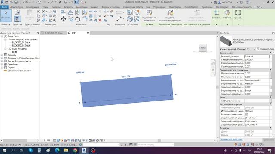Switch to the Управление ribbon tab
The height and width of the screenshot is (154, 275).
(x=159, y=7)
